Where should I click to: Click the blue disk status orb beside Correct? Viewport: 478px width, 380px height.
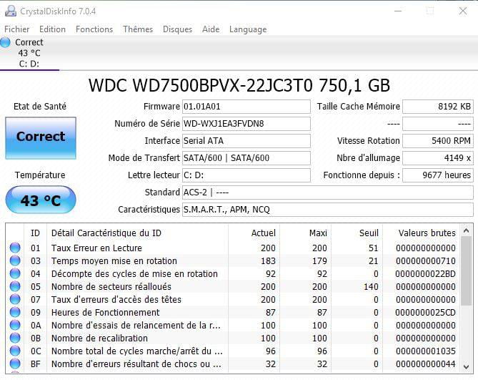tap(5, 42)
